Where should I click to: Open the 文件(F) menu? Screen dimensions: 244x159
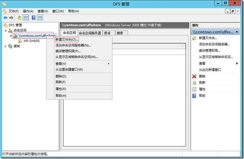click(14, 11)
